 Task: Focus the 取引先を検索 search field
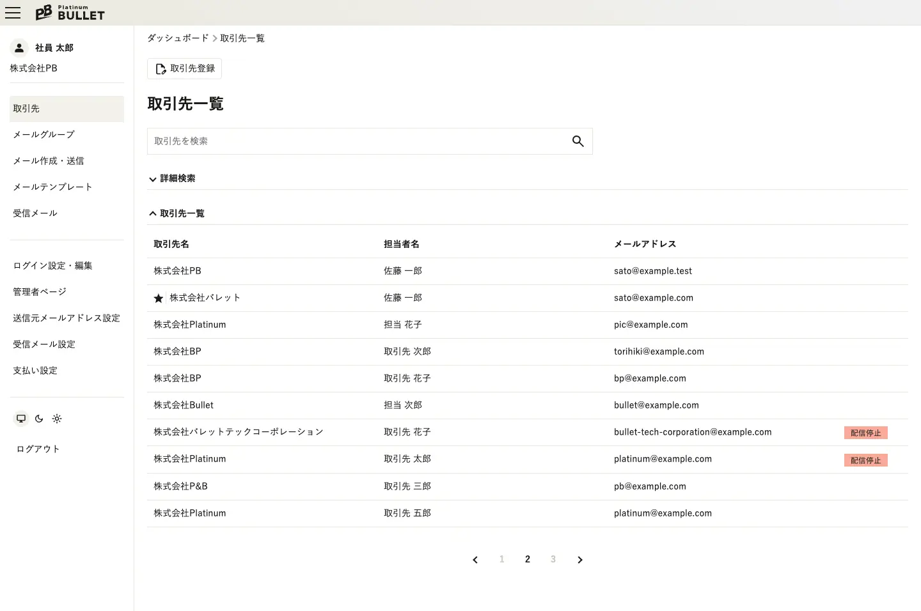click(358, 141)
